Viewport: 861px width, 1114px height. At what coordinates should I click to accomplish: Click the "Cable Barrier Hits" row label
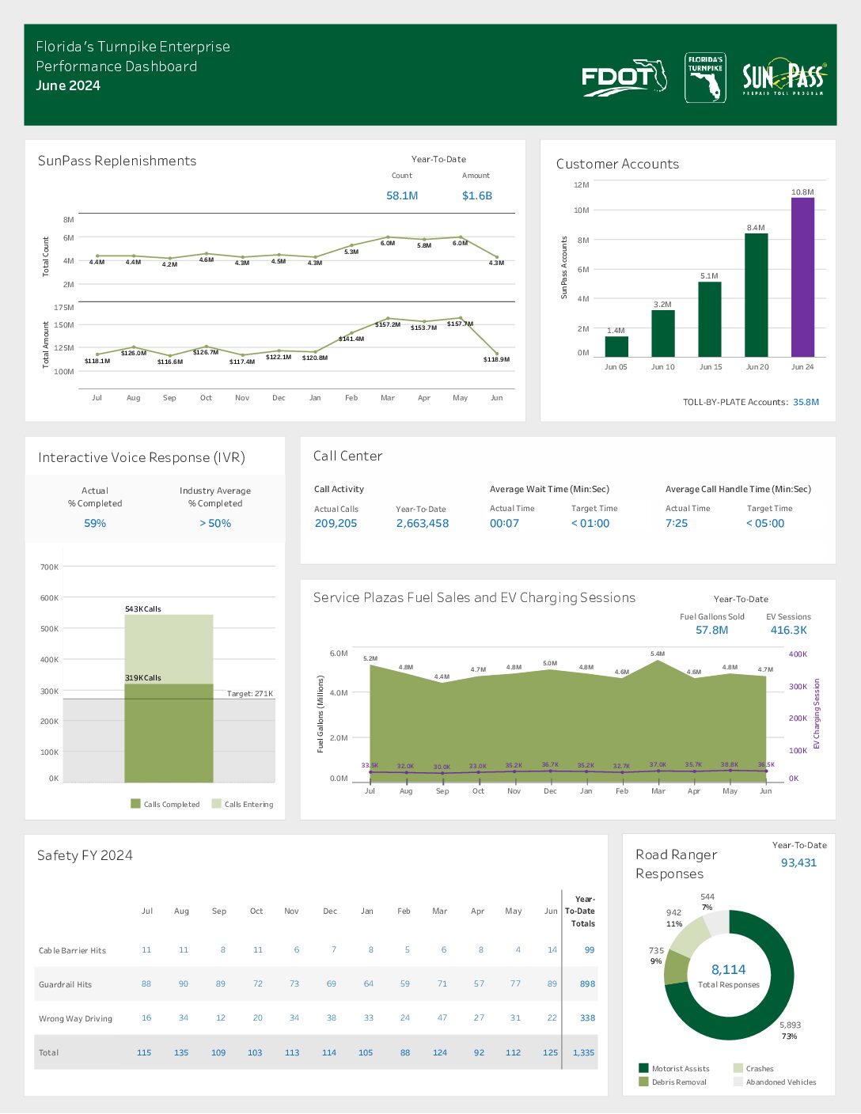coord(72,950)
